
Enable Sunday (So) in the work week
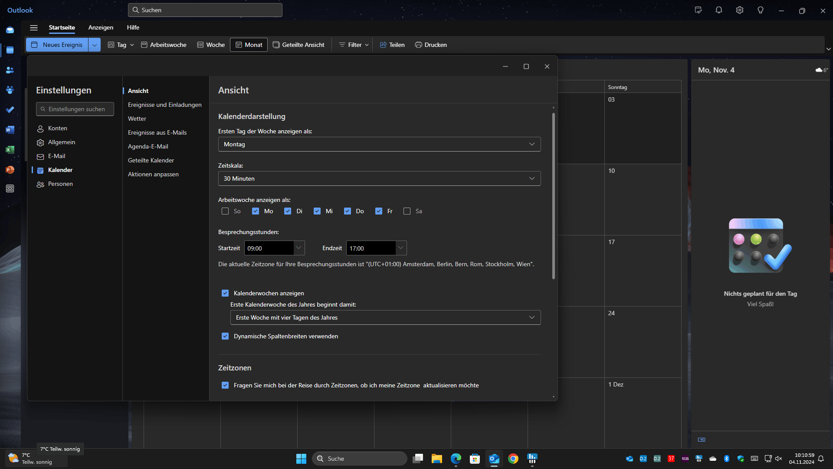tap(225, 211)
